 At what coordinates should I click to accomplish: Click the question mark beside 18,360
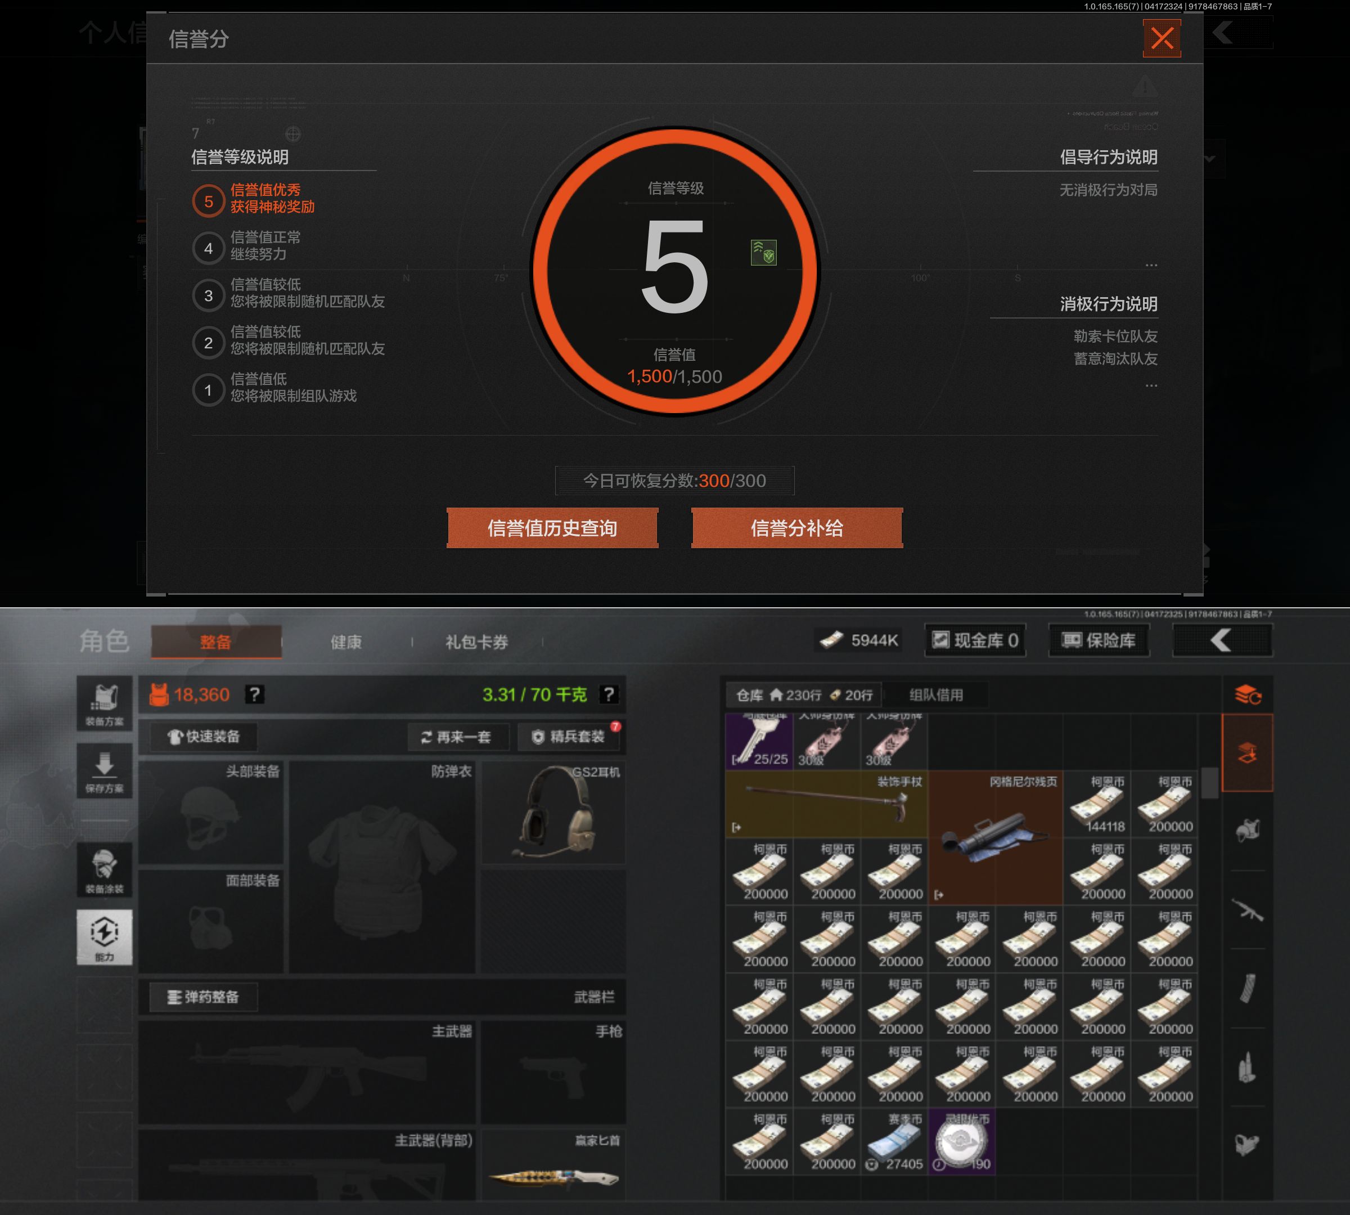(254, 694)
